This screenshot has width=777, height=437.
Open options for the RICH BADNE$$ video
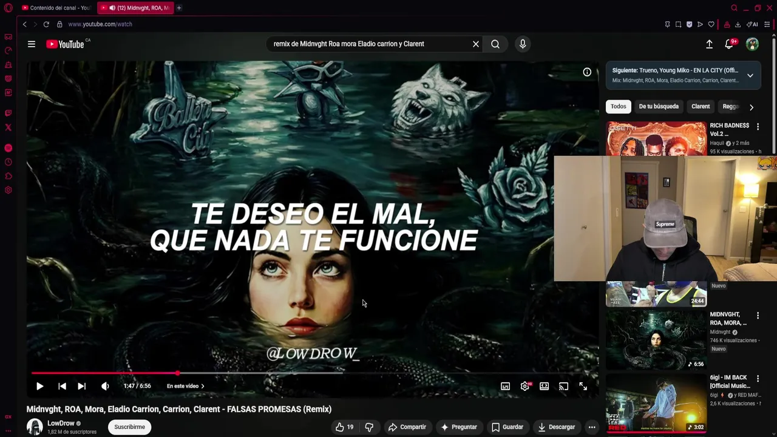[x=758, y=126]
